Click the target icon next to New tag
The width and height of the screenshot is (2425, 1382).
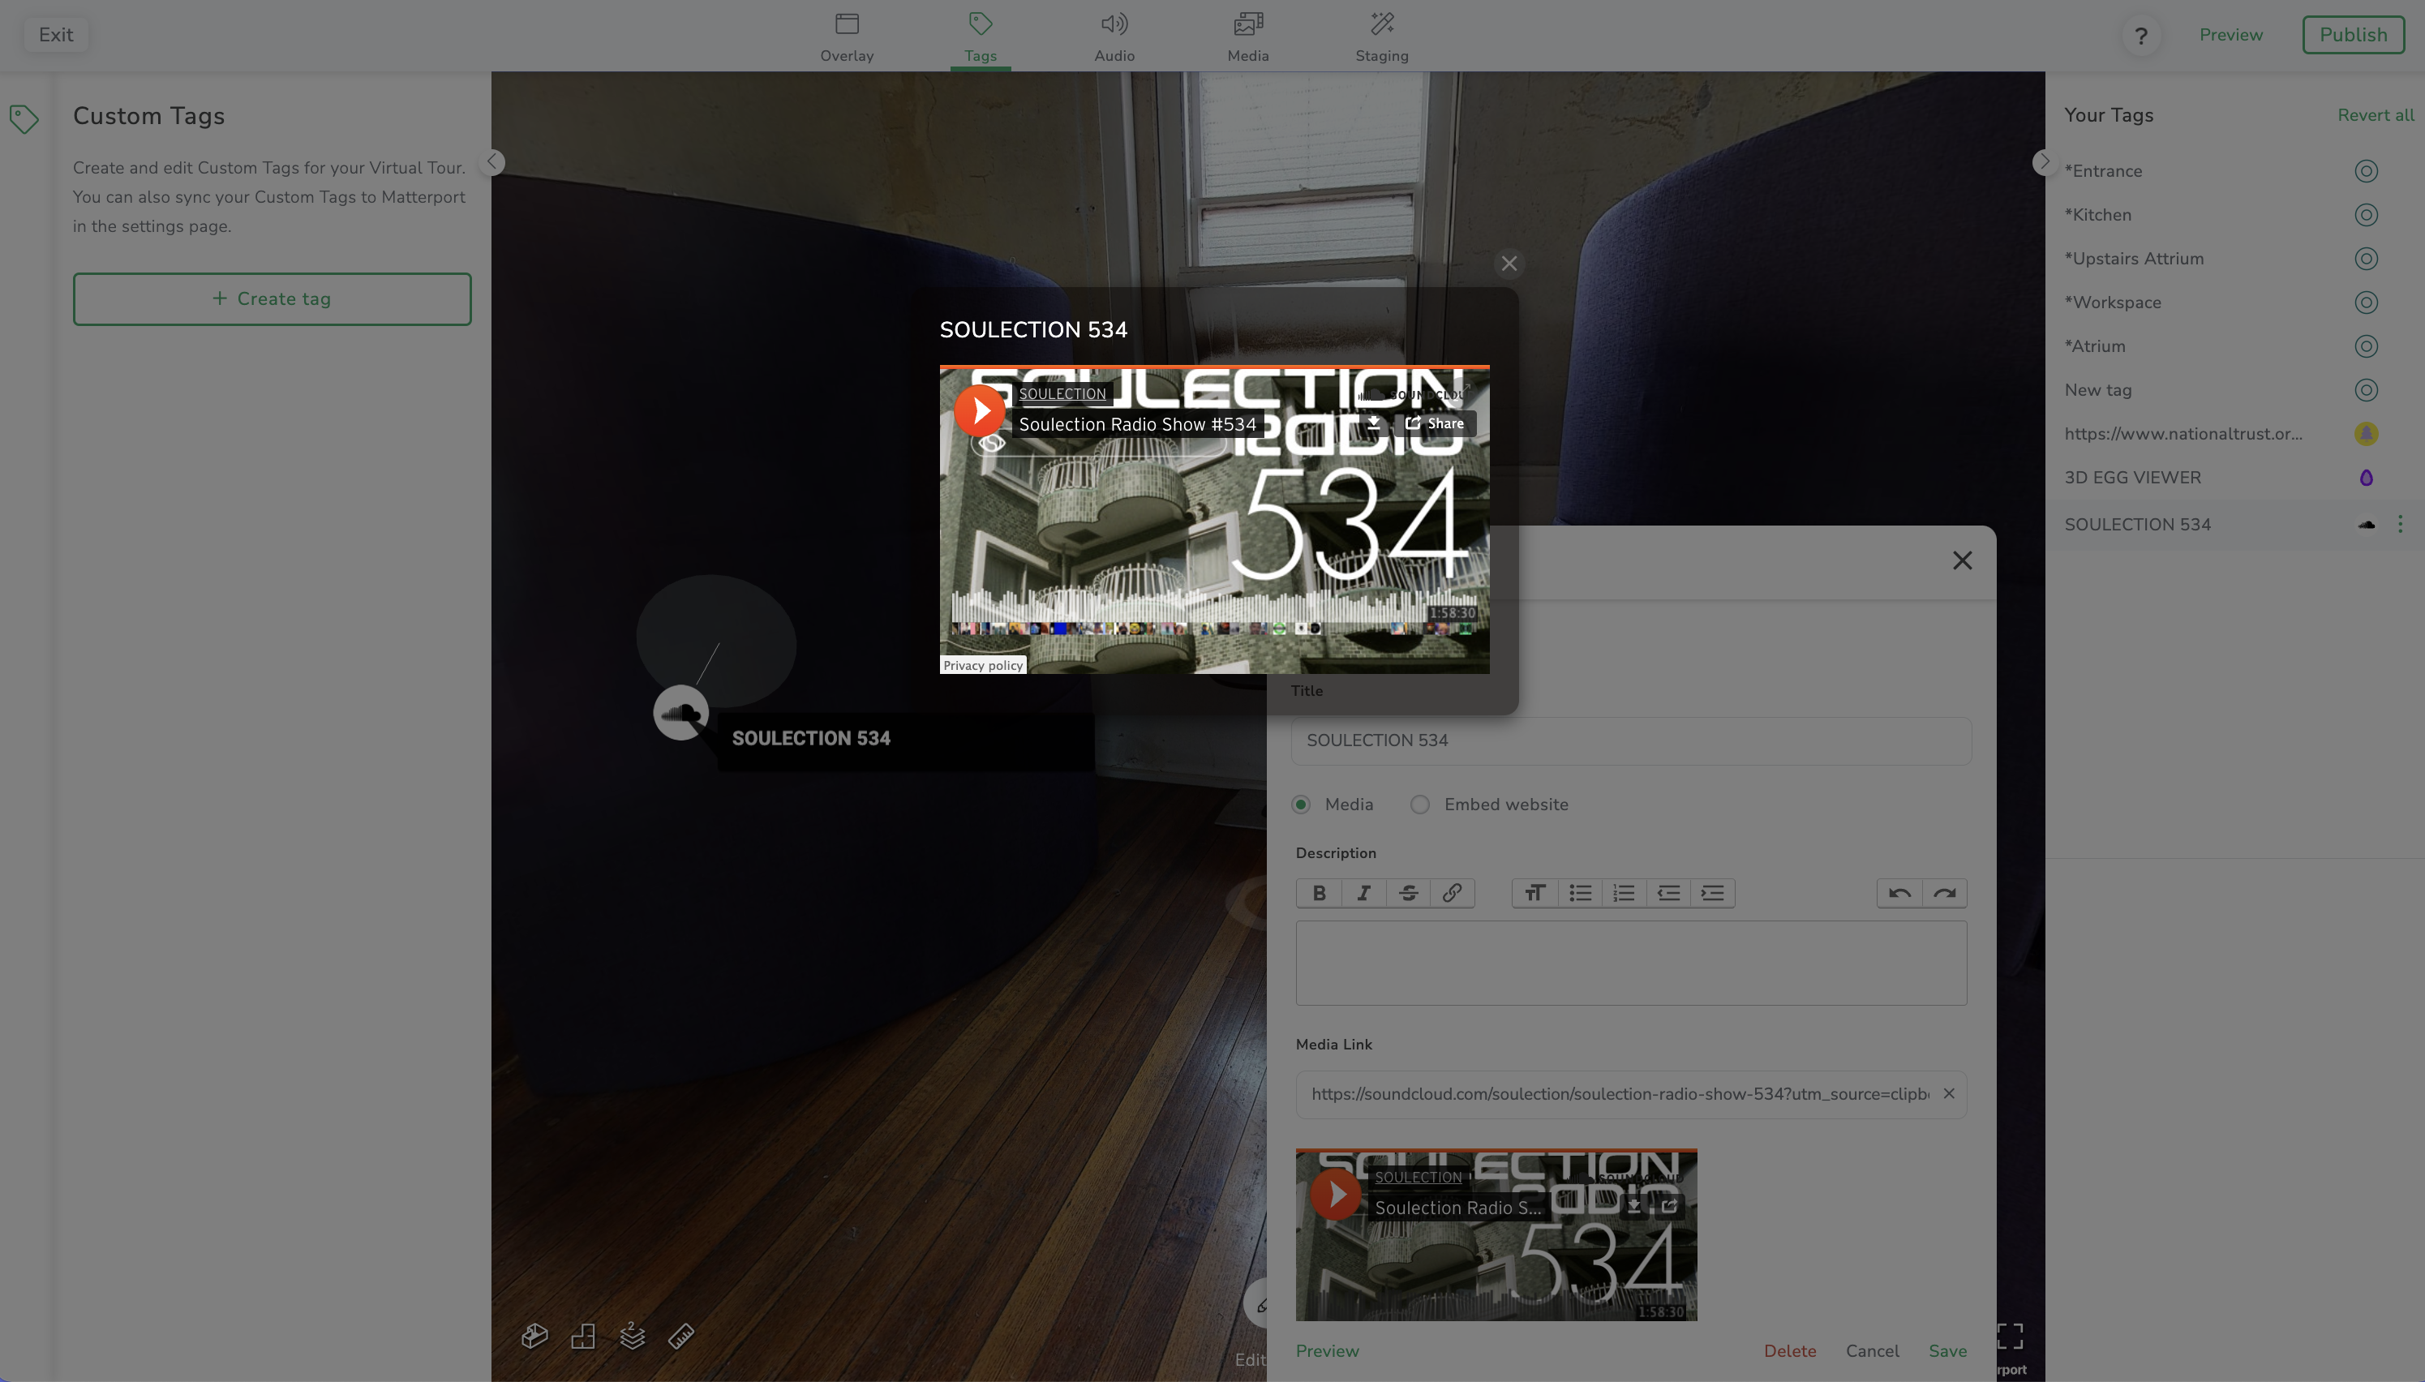pos(2366,389)
